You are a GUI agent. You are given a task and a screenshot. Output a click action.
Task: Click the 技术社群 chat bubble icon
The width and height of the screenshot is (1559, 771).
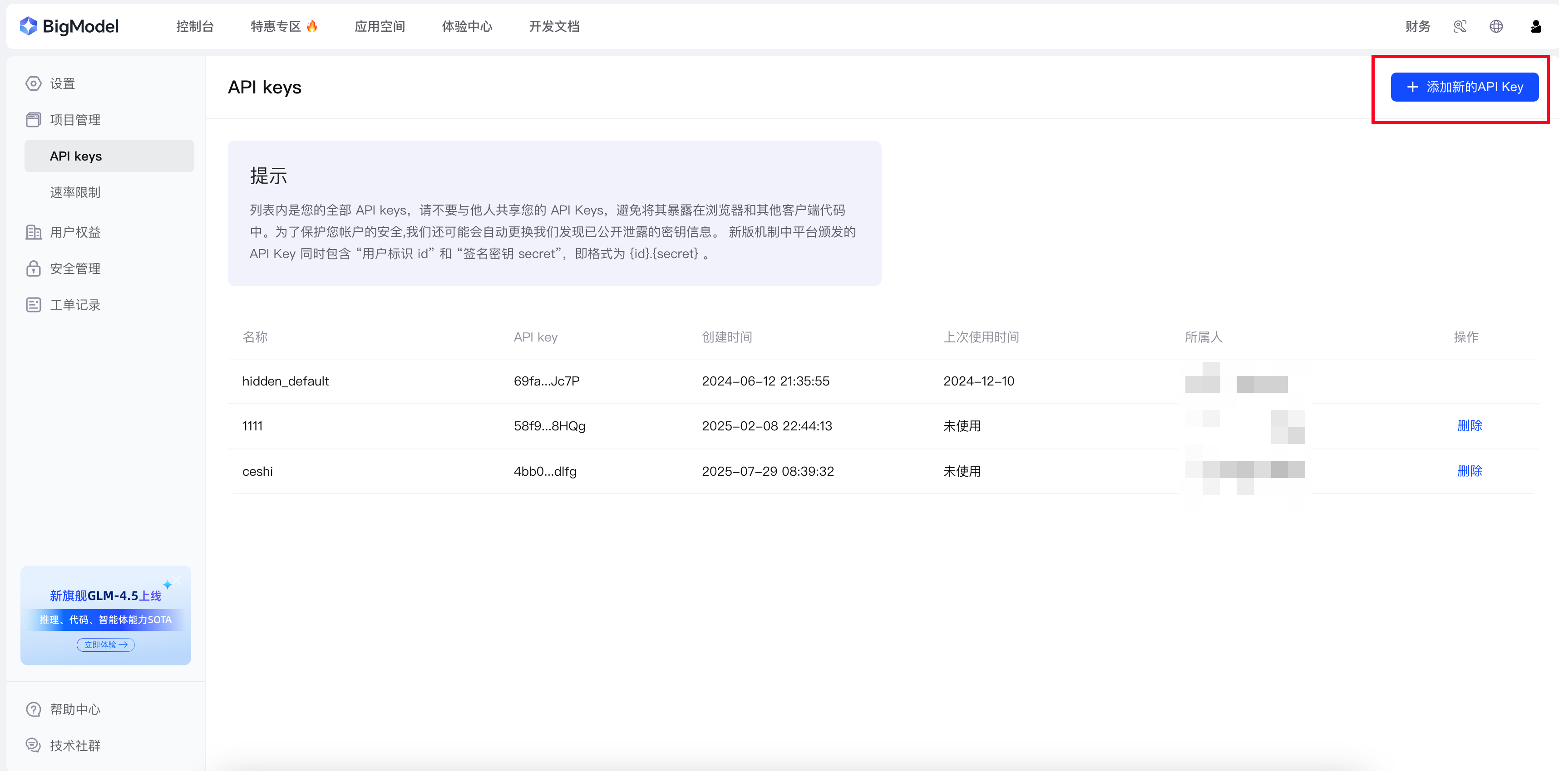33,745
